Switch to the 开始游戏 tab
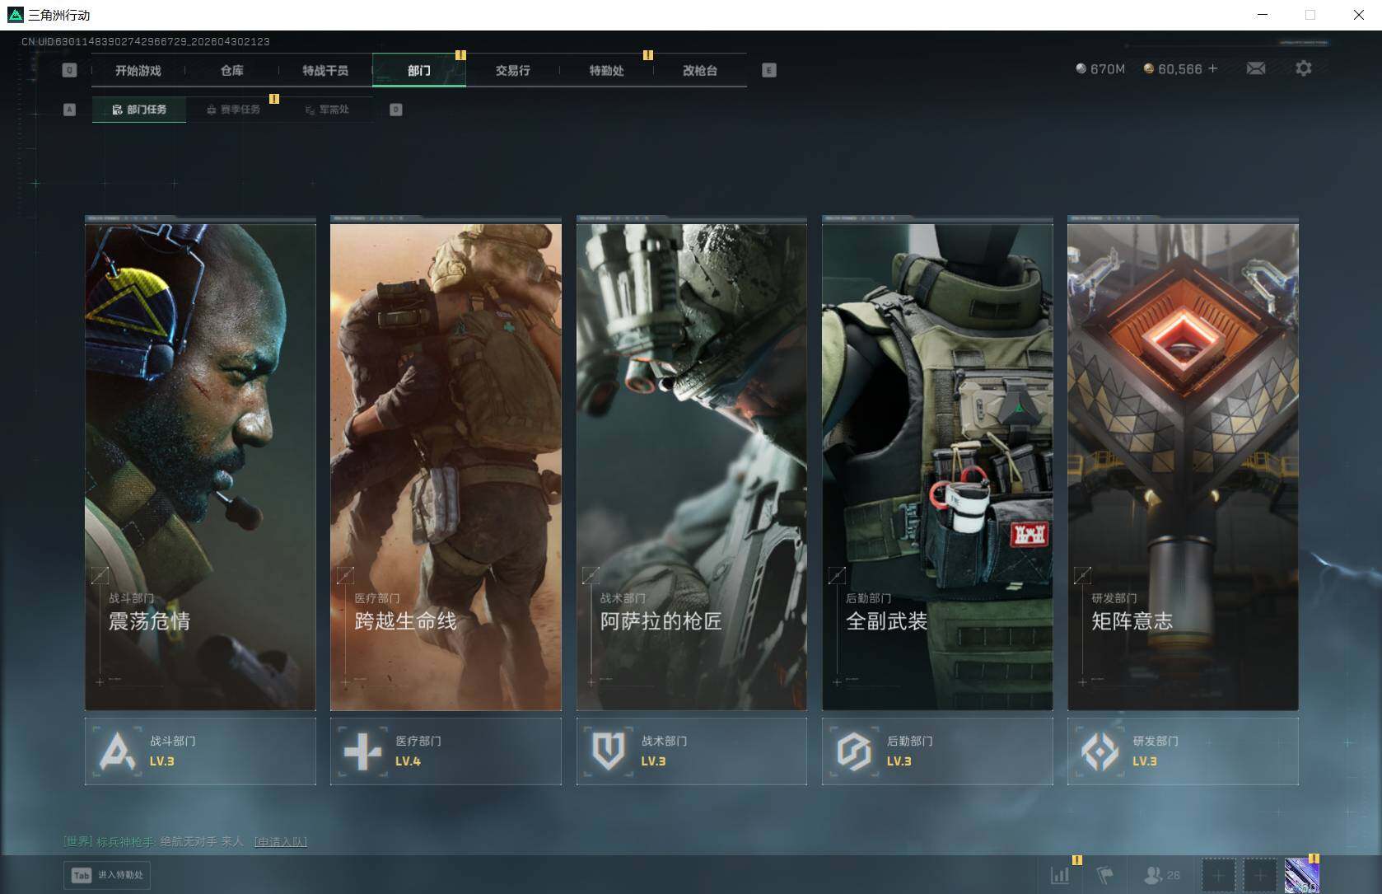 point(138,71)
